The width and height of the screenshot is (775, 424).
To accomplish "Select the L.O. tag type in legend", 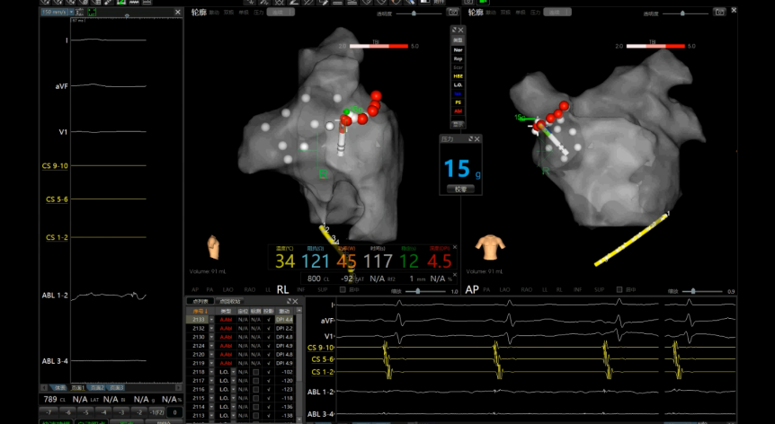I will pyautogui.click(x=459, y=85).
